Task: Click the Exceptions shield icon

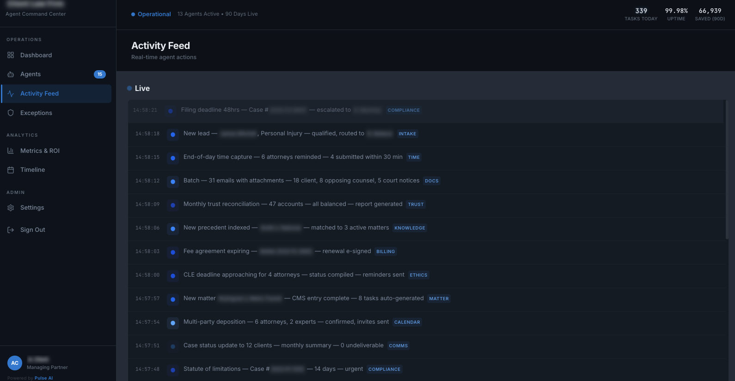Action: [x=11, y=113]
